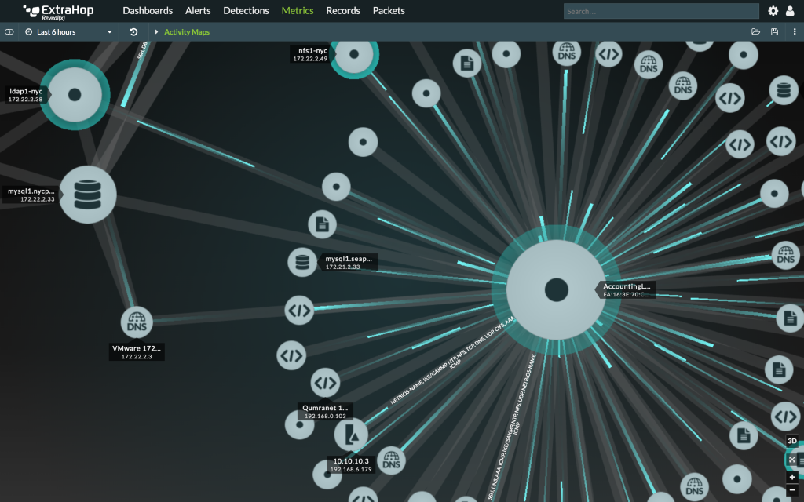The width and height of the screenshot is (804, 502).
Task: Click the NETBIOS-NAME, IKE/ISAKMP connection label
Action: click(454, 361)
